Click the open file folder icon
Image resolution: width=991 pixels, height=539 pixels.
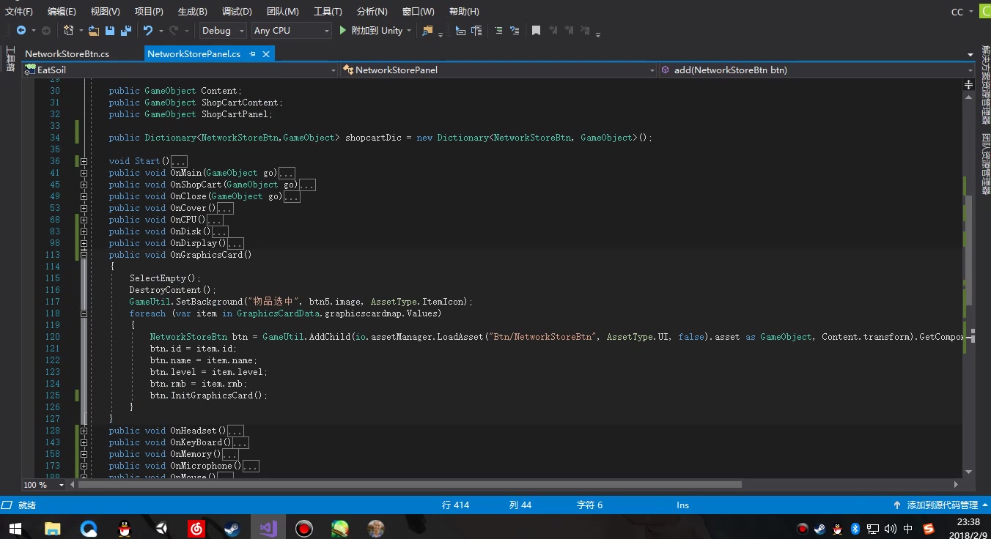(93, 31)
